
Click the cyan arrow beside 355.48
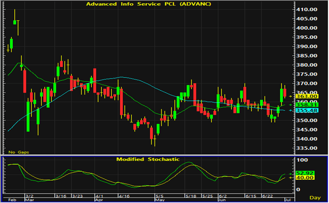[x=290, y=111]
